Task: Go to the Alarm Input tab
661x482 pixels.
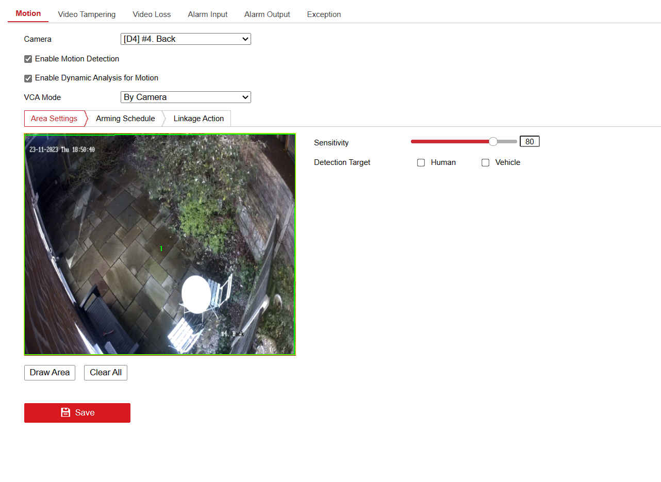Action: tap(207, 14)
